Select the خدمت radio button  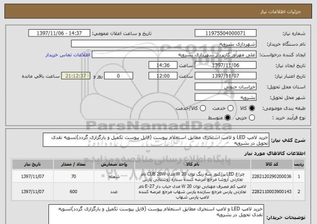point(231,108)
